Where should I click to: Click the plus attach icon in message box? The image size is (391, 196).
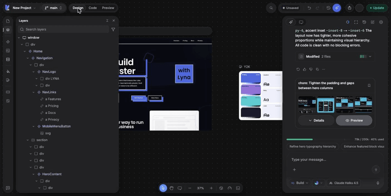tap(294, 170)
